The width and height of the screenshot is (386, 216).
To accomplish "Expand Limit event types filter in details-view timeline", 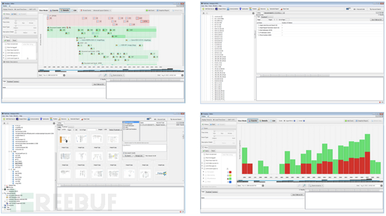I will 3,58.
